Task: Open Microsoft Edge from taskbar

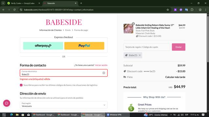Action: tap(11, 115)
